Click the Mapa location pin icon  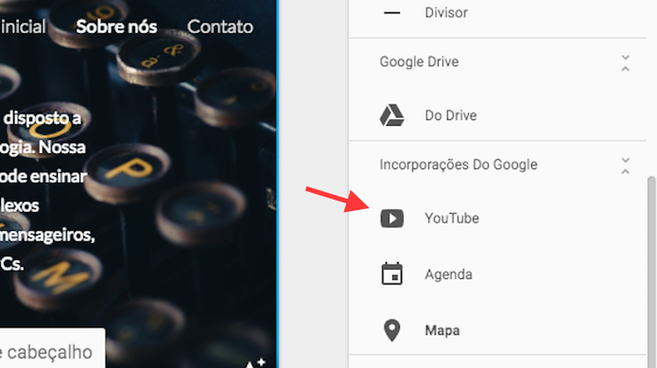392,331
